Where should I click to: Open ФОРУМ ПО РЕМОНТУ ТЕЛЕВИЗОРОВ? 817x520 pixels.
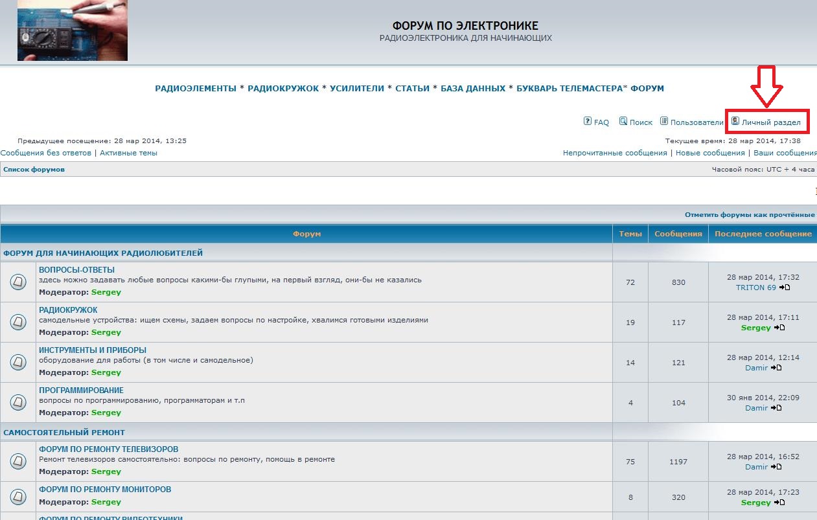click(108, 449)
